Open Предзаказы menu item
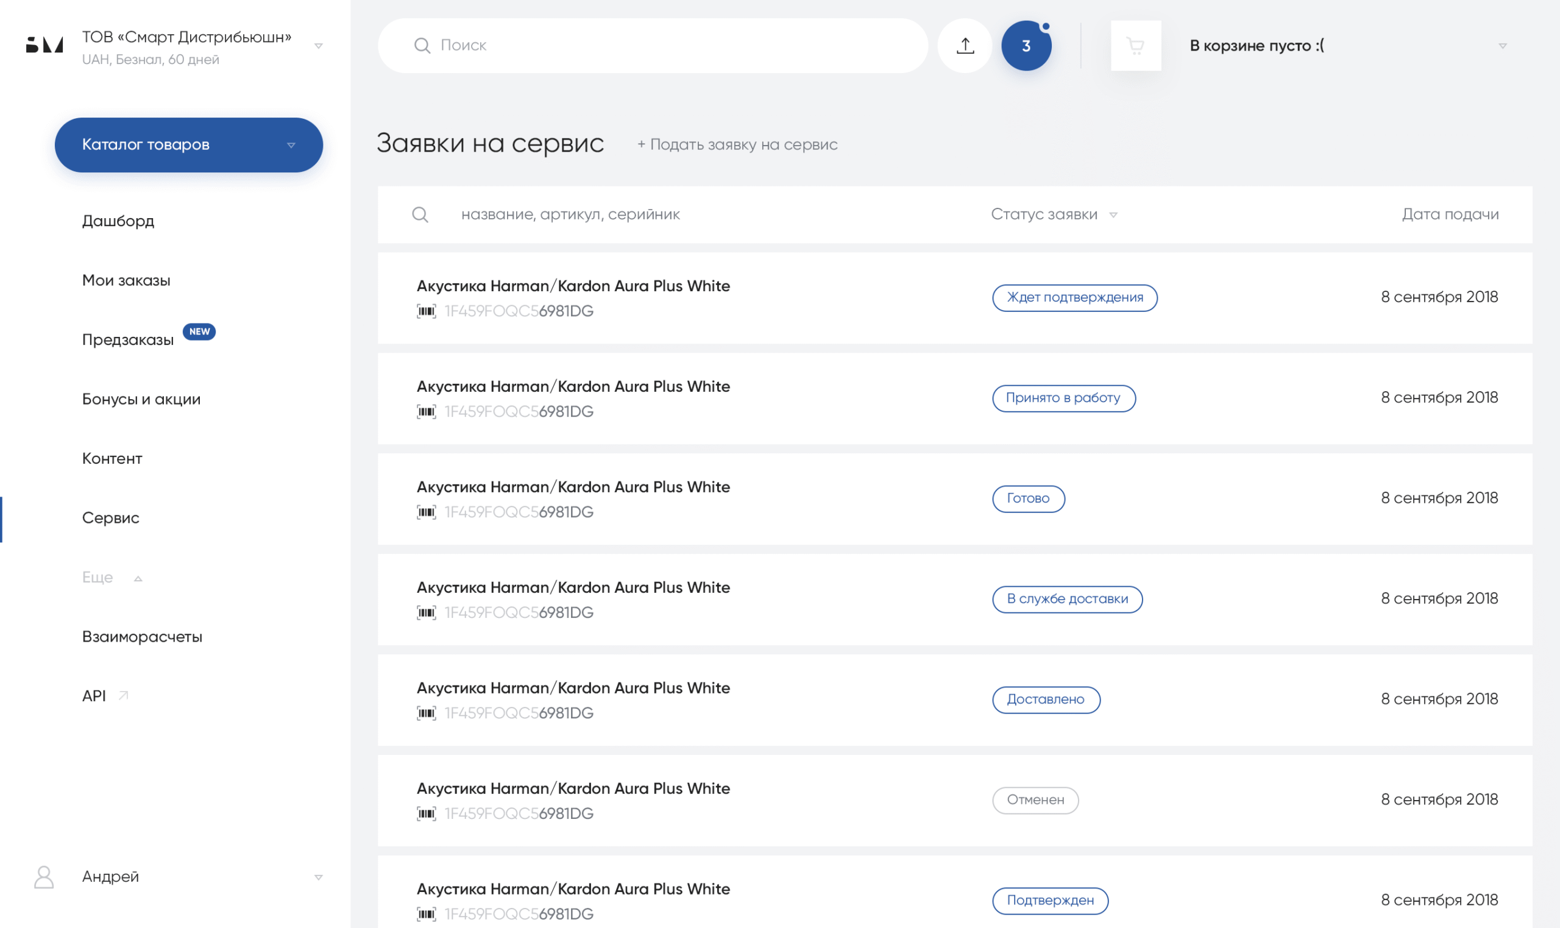This screenshot has height=928, width=1560. tap(128, 339)
